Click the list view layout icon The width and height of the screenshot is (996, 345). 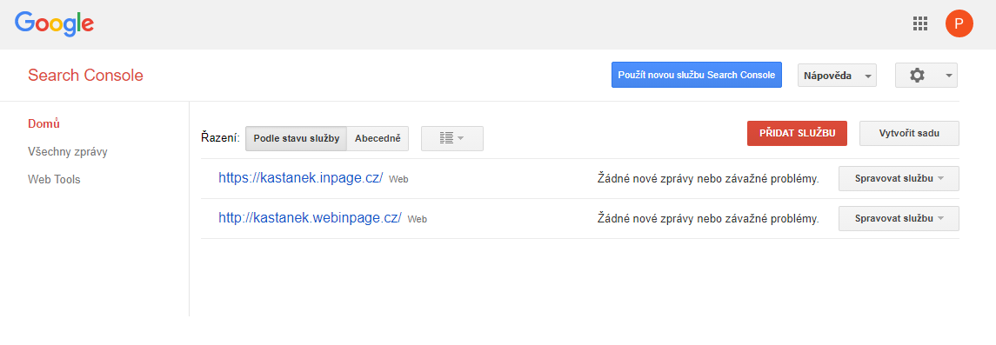point(446,137)
